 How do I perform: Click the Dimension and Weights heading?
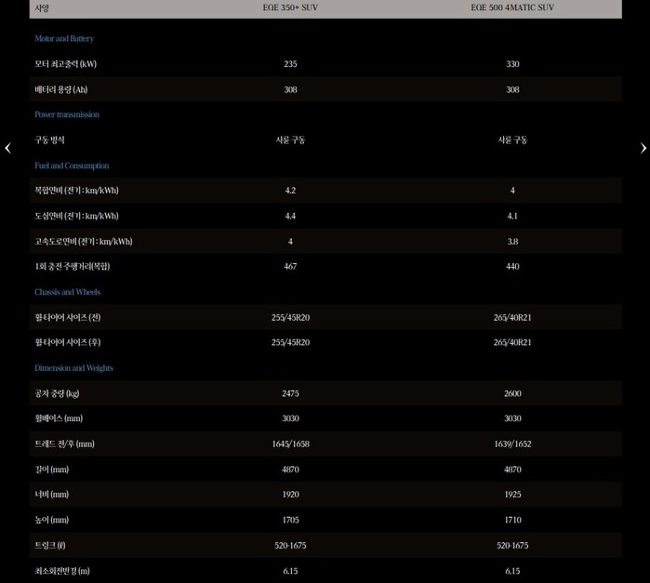click(x=73, y=368)
